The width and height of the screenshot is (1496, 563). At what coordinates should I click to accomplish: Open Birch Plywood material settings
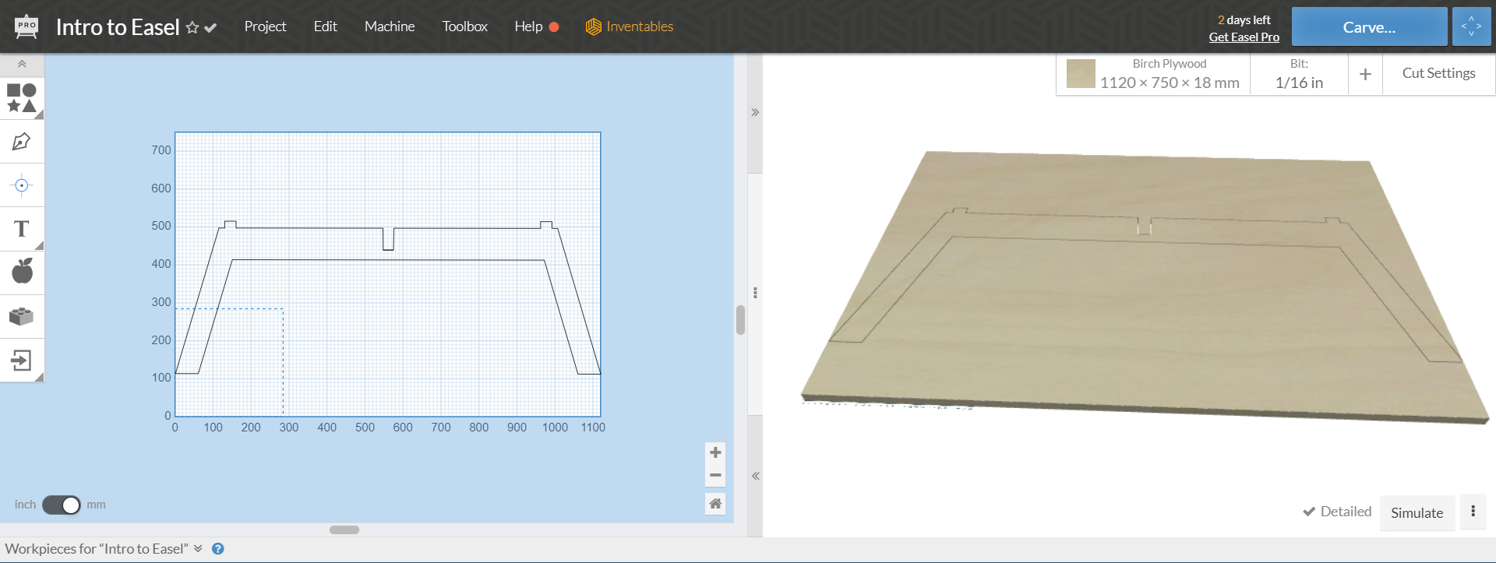(1153, 74)
